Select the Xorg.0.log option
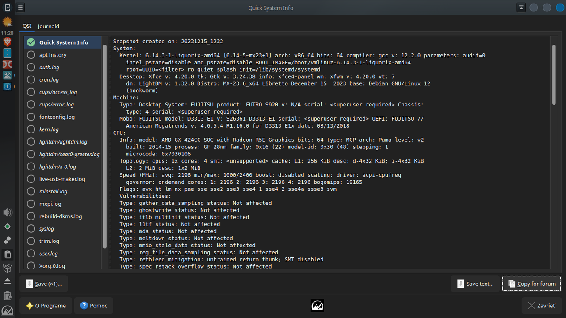The width and height of the screenshot is (566, 318). [x=63, y=265]
